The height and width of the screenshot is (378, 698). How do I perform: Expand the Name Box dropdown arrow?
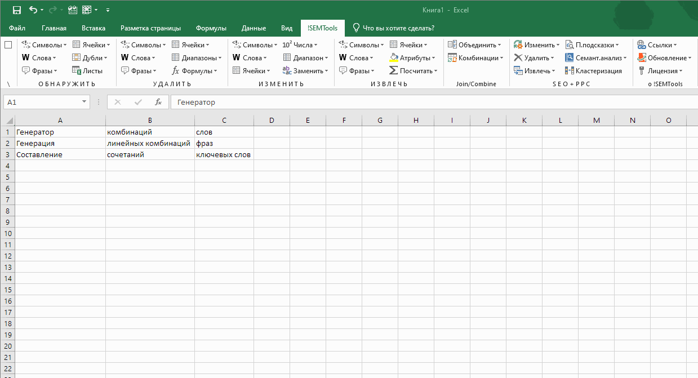tap(85, 102)
